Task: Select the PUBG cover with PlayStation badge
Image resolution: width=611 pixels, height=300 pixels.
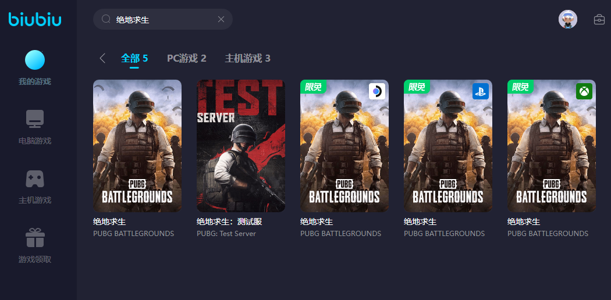Action: click(448, 146)
